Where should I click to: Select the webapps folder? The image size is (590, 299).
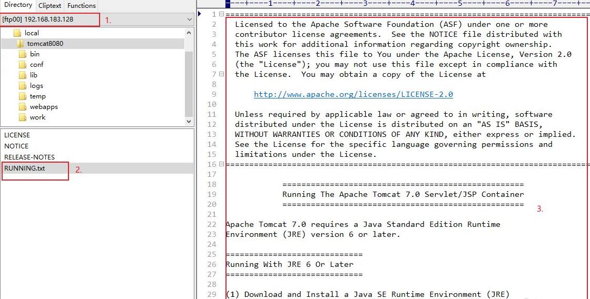[44, 106]
